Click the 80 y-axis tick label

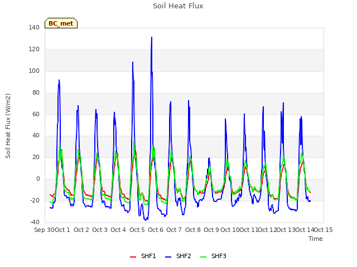pos(36,93)
